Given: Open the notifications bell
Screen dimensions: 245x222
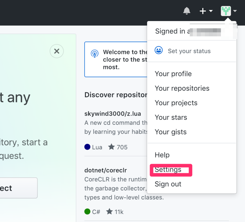Looking at the screenshot, I should pos(187,11).
